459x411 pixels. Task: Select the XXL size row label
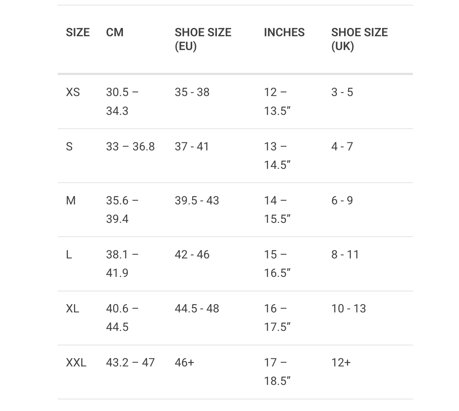(76, 362)
